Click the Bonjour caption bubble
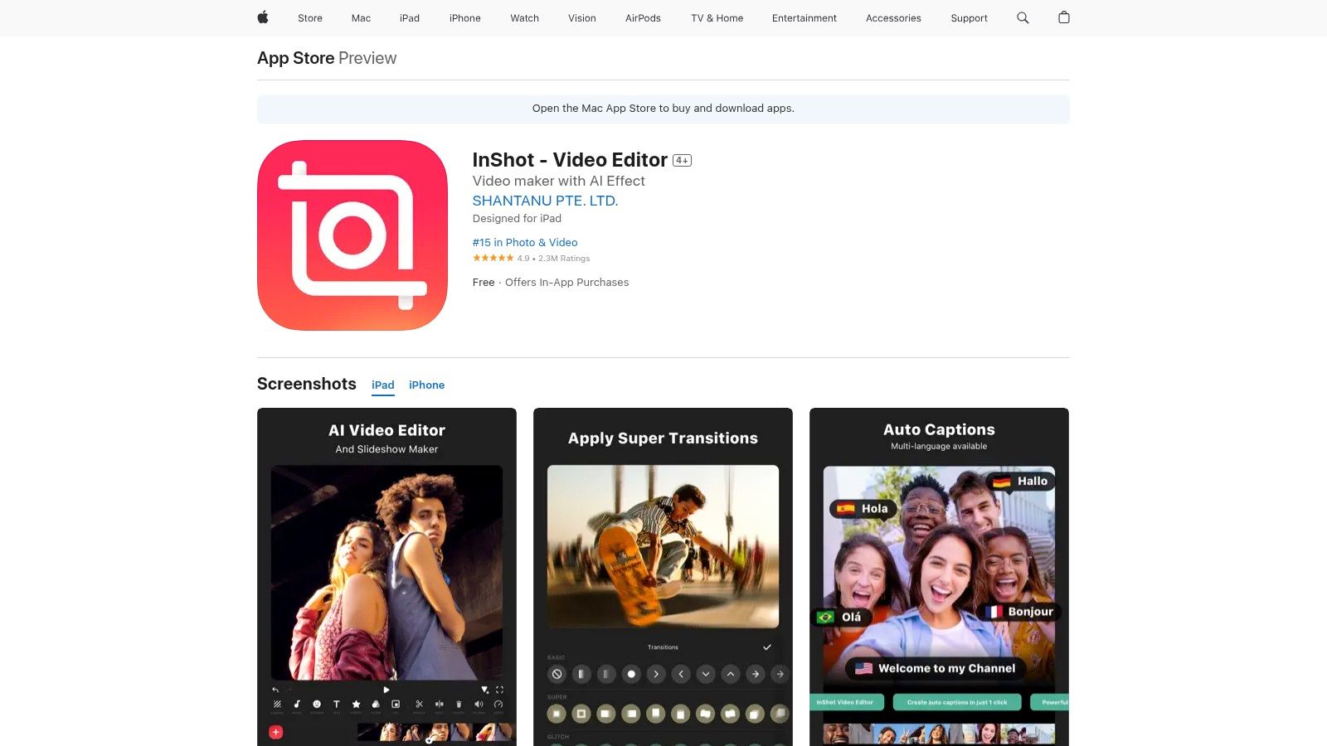Screen dimensions: 1327x746 point(1019,612)
